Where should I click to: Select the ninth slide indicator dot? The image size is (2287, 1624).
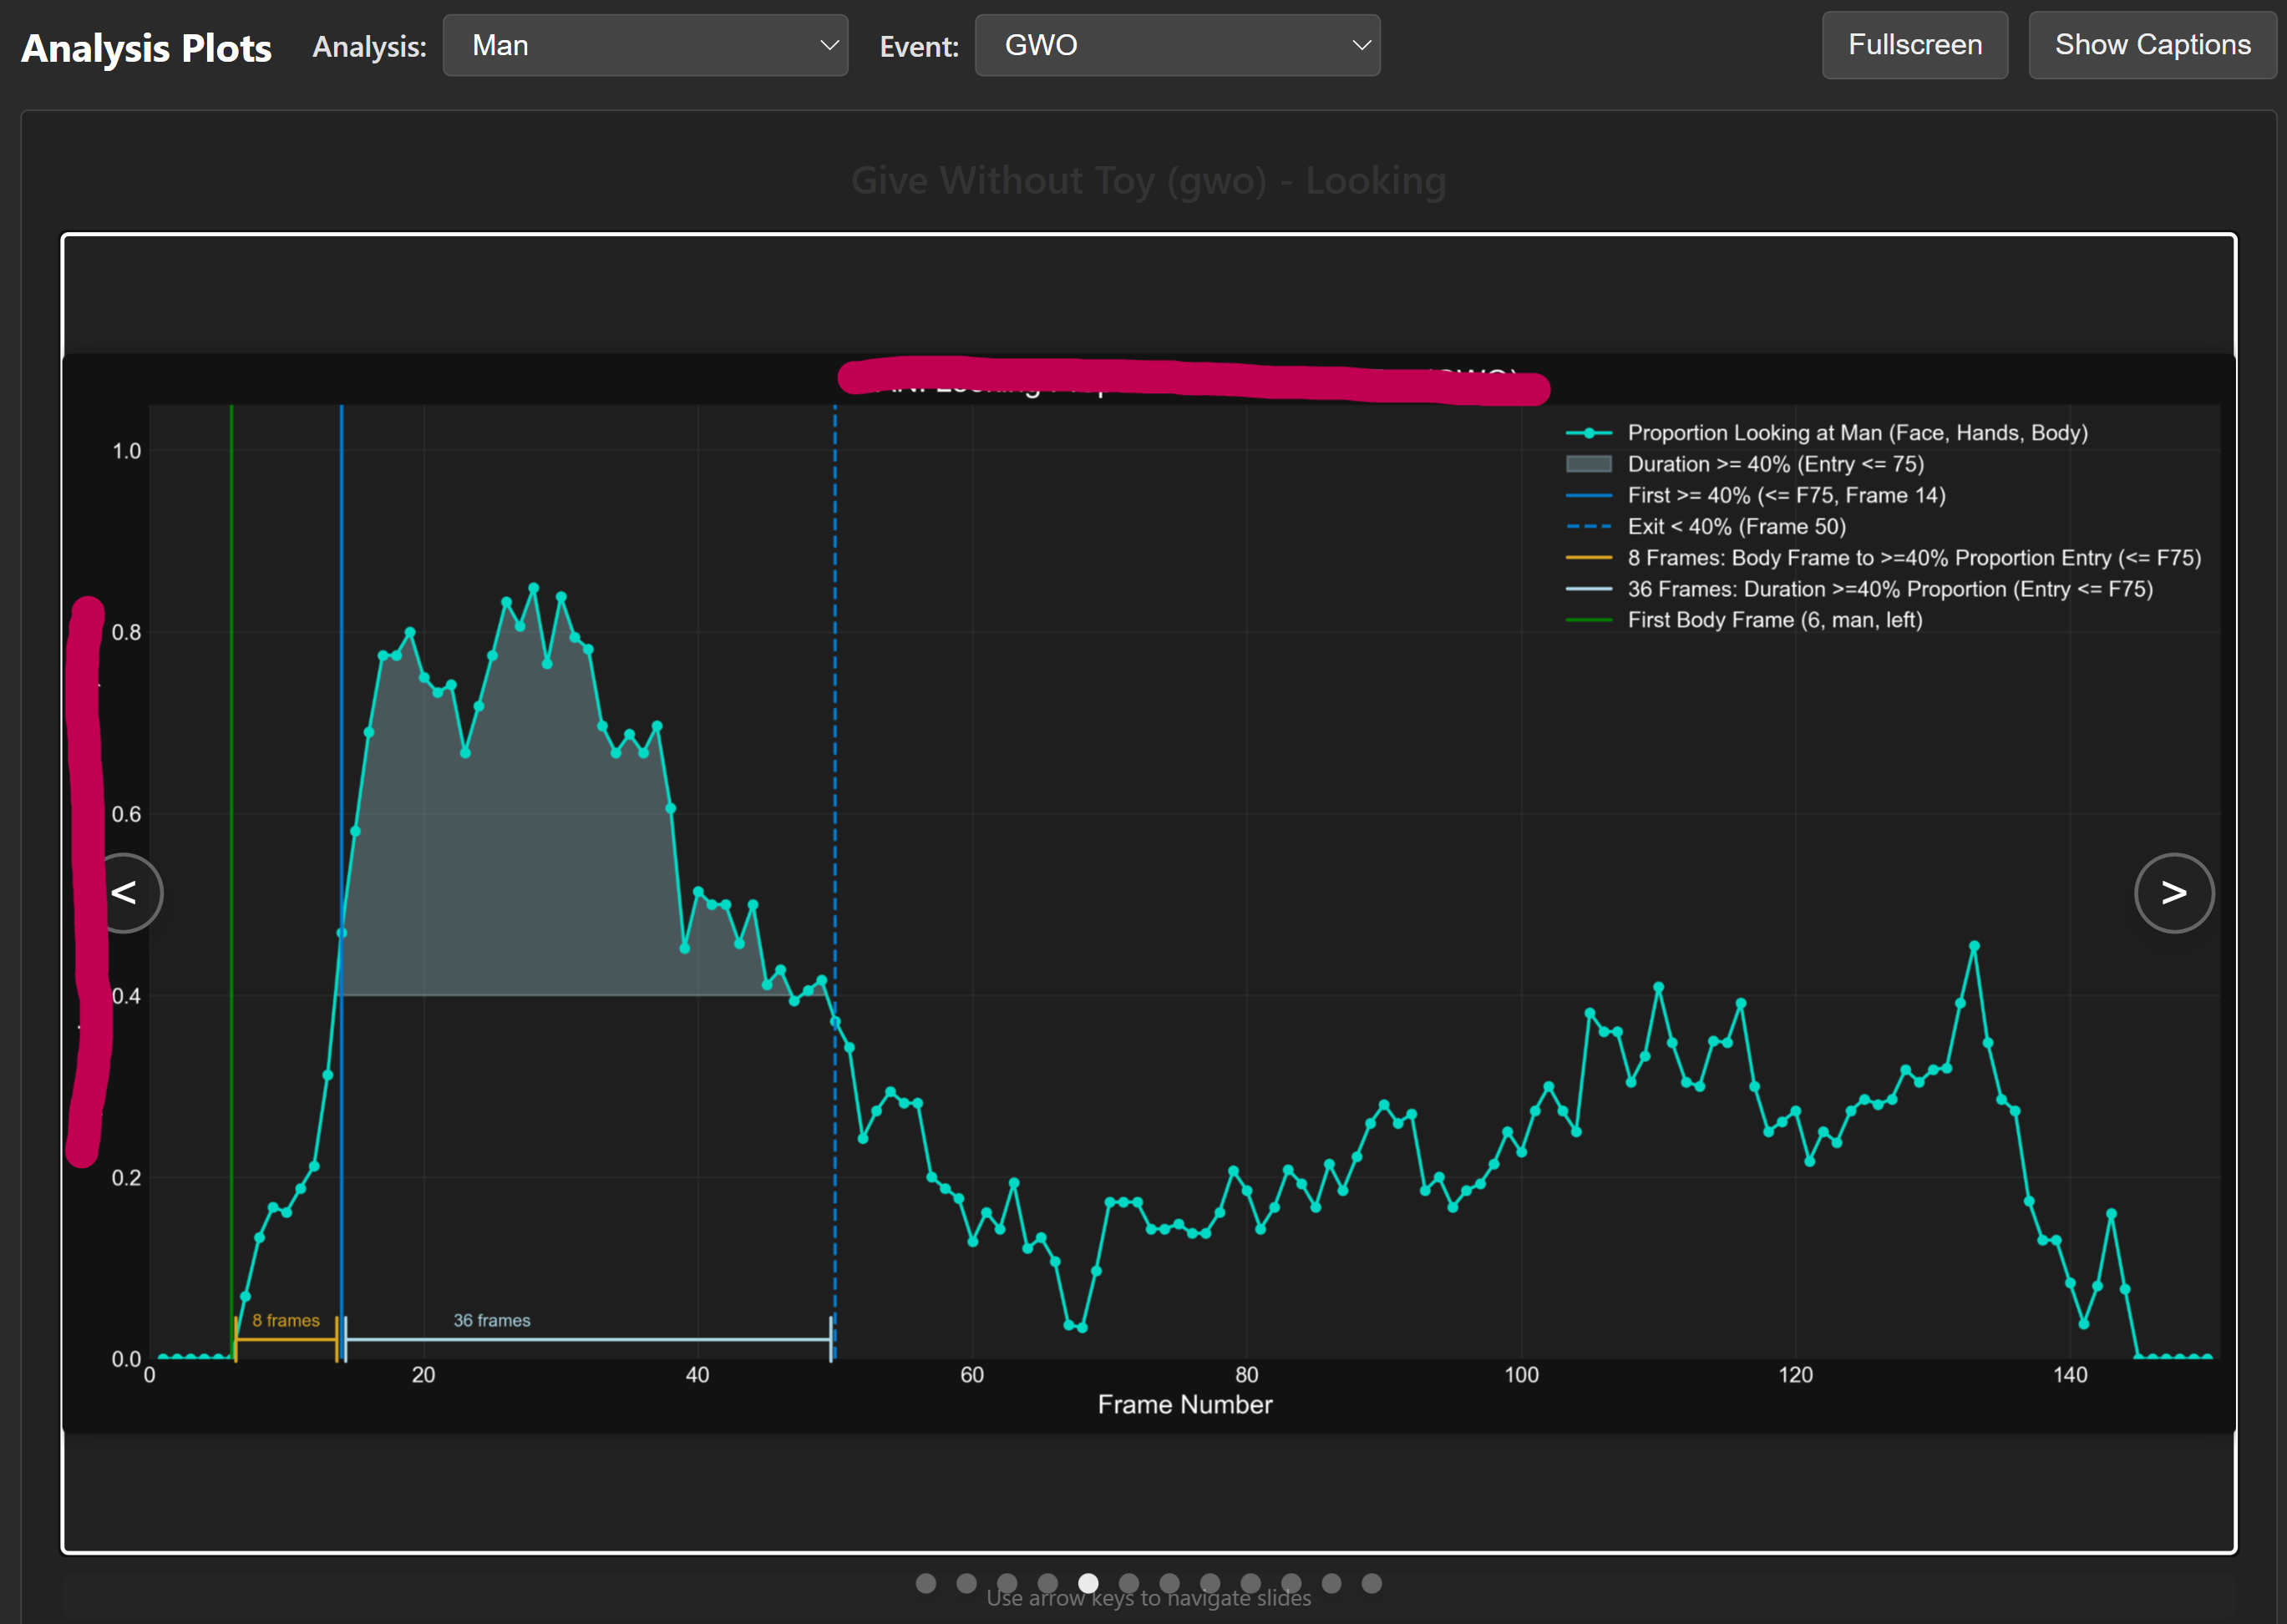[1250, 1583]
